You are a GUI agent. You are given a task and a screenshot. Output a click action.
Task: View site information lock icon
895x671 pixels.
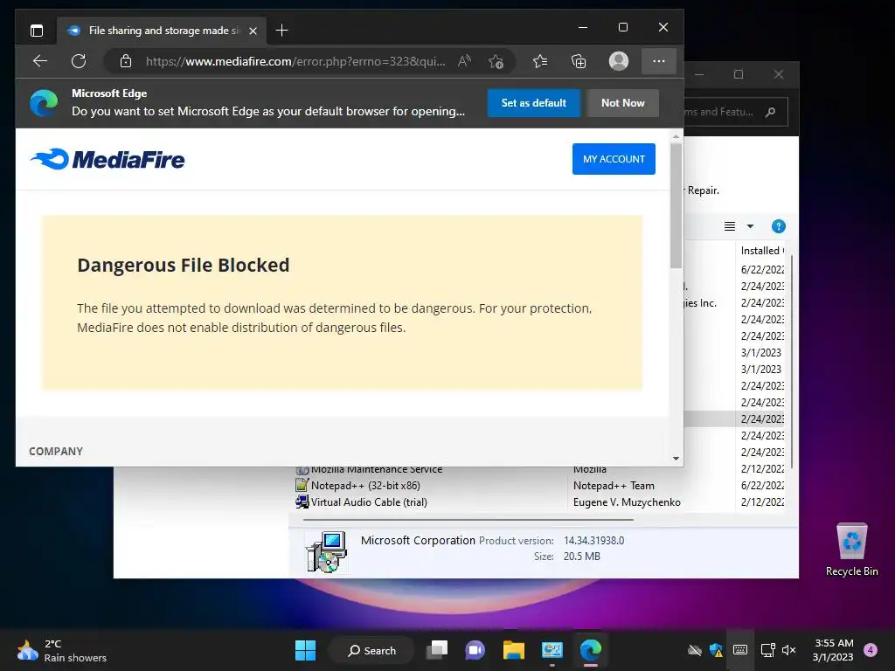[x=126, y=61]
